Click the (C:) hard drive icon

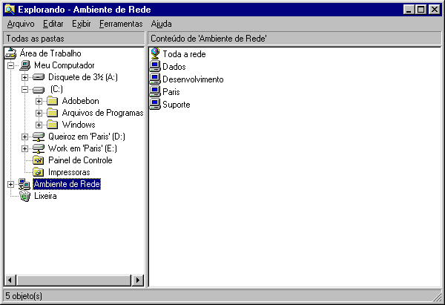coord(39,90)
